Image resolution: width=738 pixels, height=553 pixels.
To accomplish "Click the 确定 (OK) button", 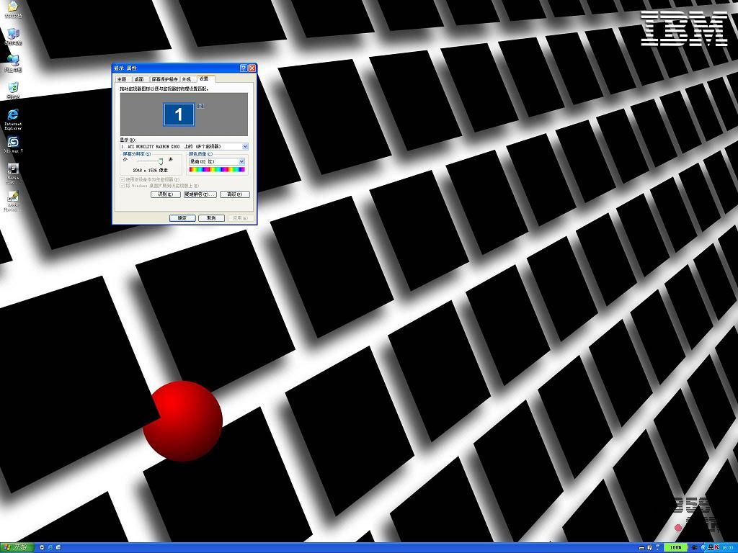I will pos(182,218).
